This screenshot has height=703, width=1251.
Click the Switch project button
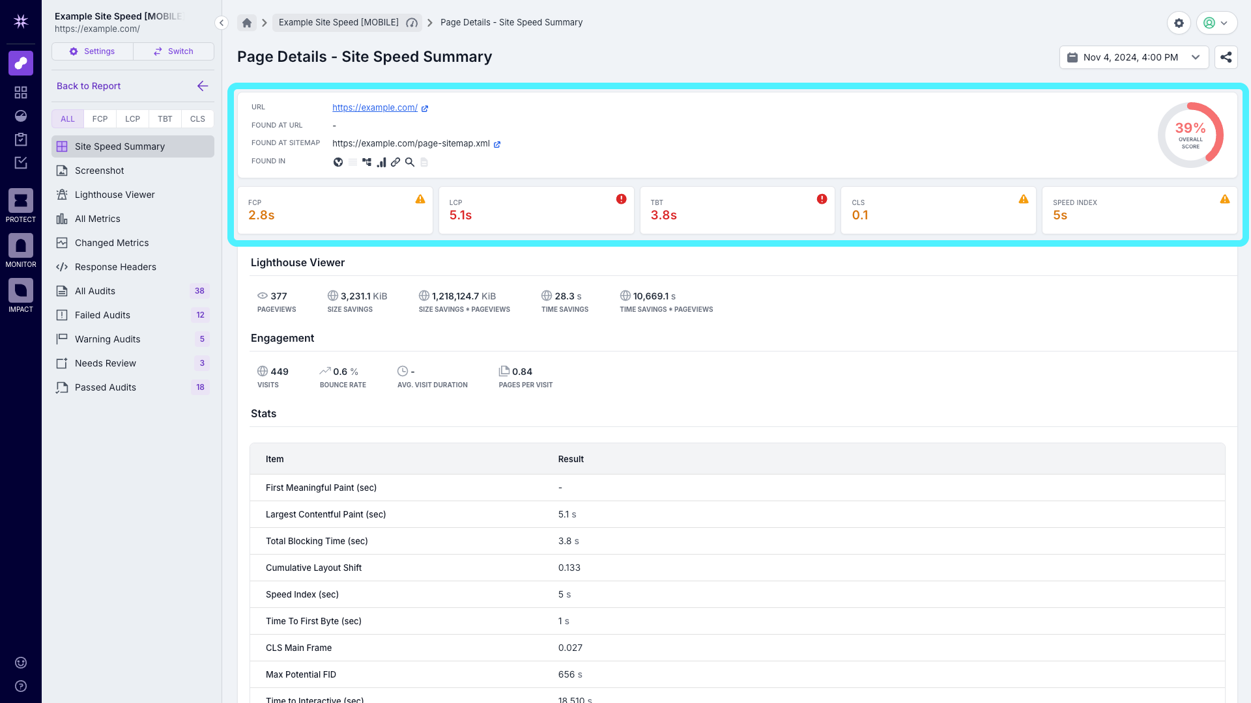[173, 51]
